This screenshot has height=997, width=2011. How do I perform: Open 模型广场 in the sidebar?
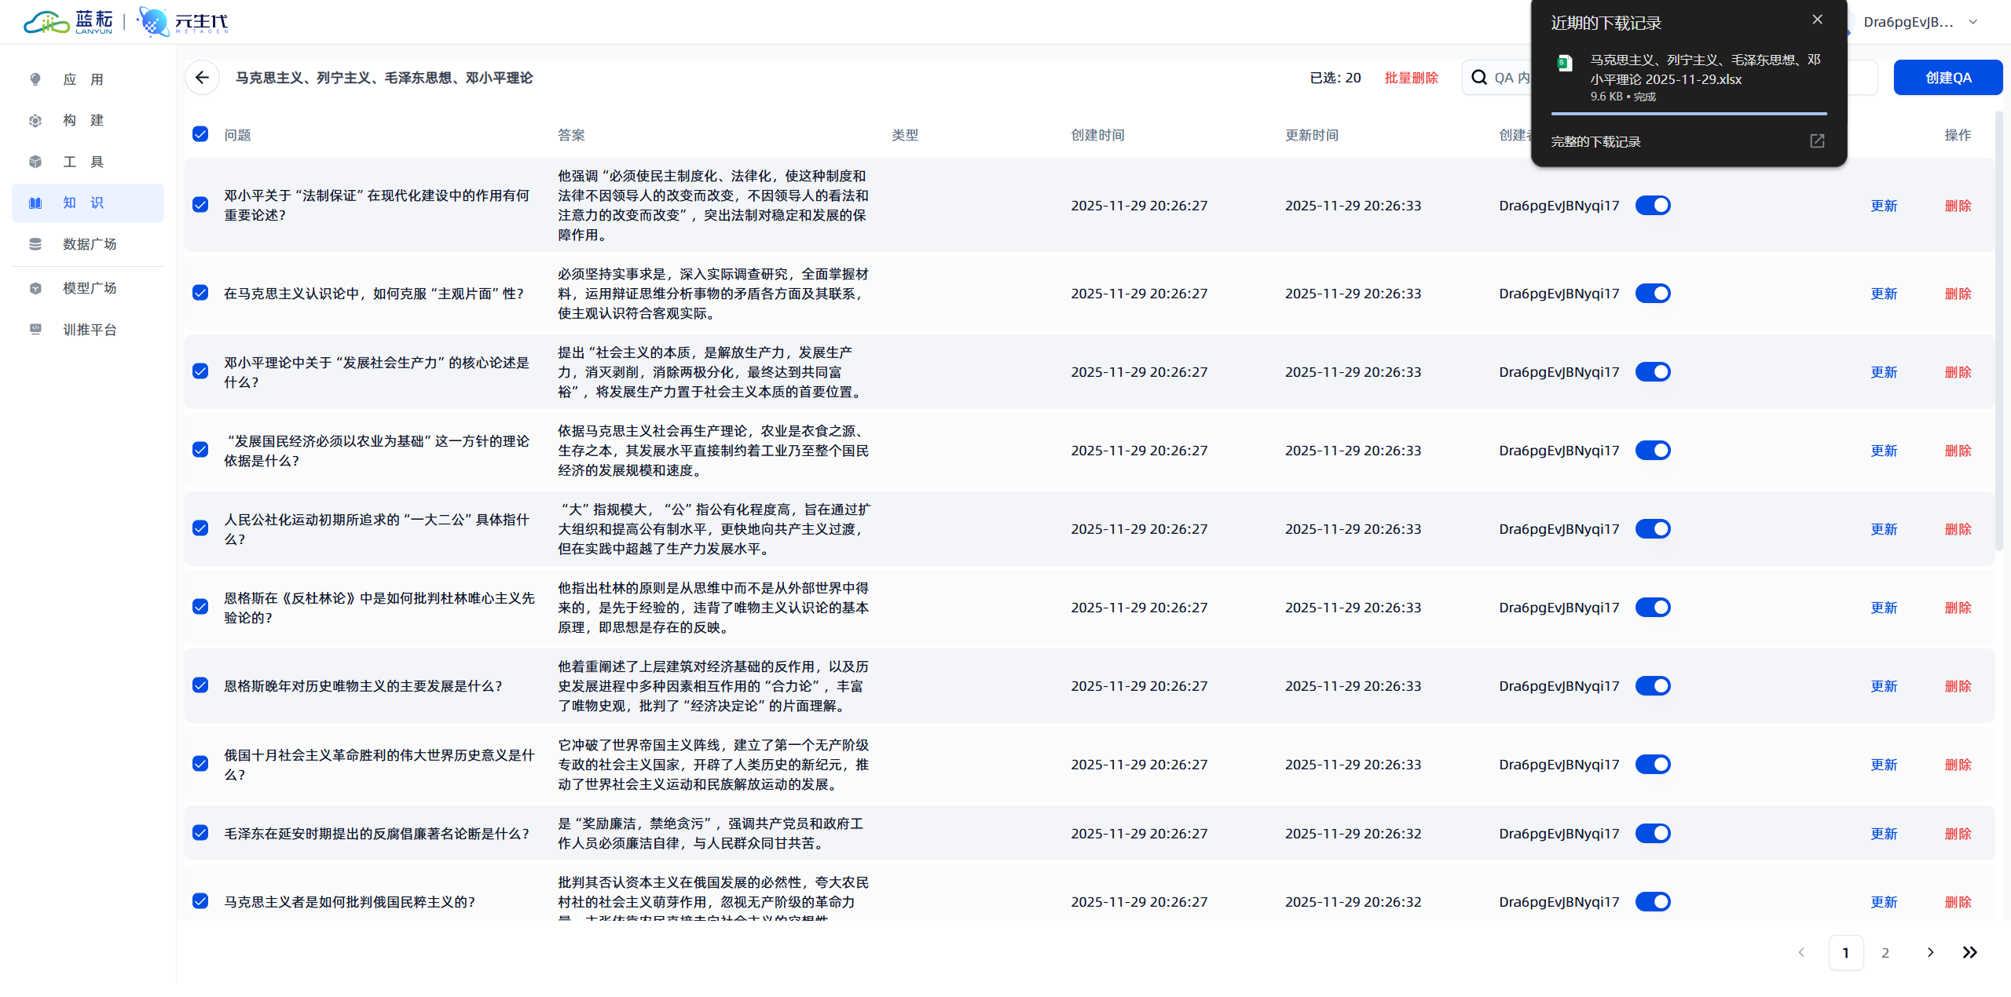click(x=89, y=288)
